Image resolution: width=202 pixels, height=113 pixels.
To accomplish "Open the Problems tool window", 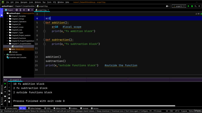I will point(73,108).
